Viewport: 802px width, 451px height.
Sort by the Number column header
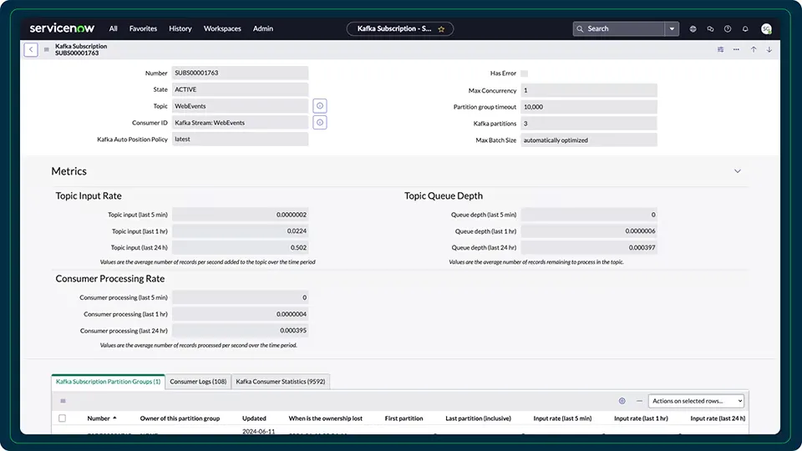[x=99, y=418]
